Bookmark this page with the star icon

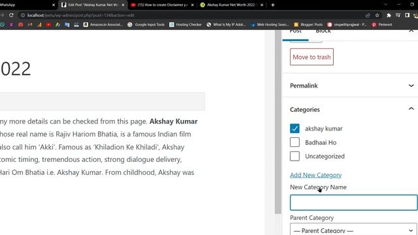pos(378,15)
